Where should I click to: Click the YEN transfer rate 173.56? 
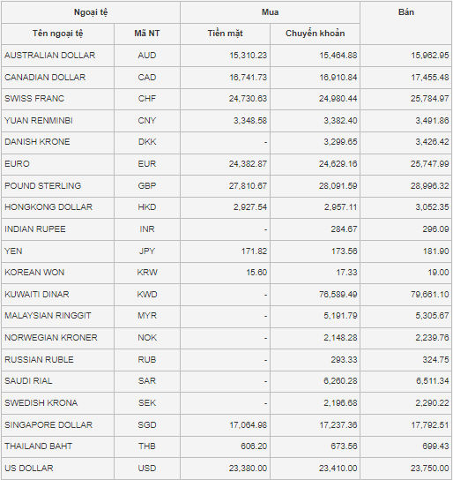[x=345, y=251]
